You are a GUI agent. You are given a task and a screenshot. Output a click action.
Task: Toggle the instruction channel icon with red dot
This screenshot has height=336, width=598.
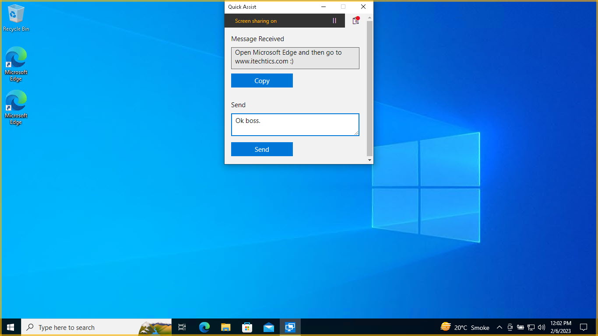click(355, 21)
